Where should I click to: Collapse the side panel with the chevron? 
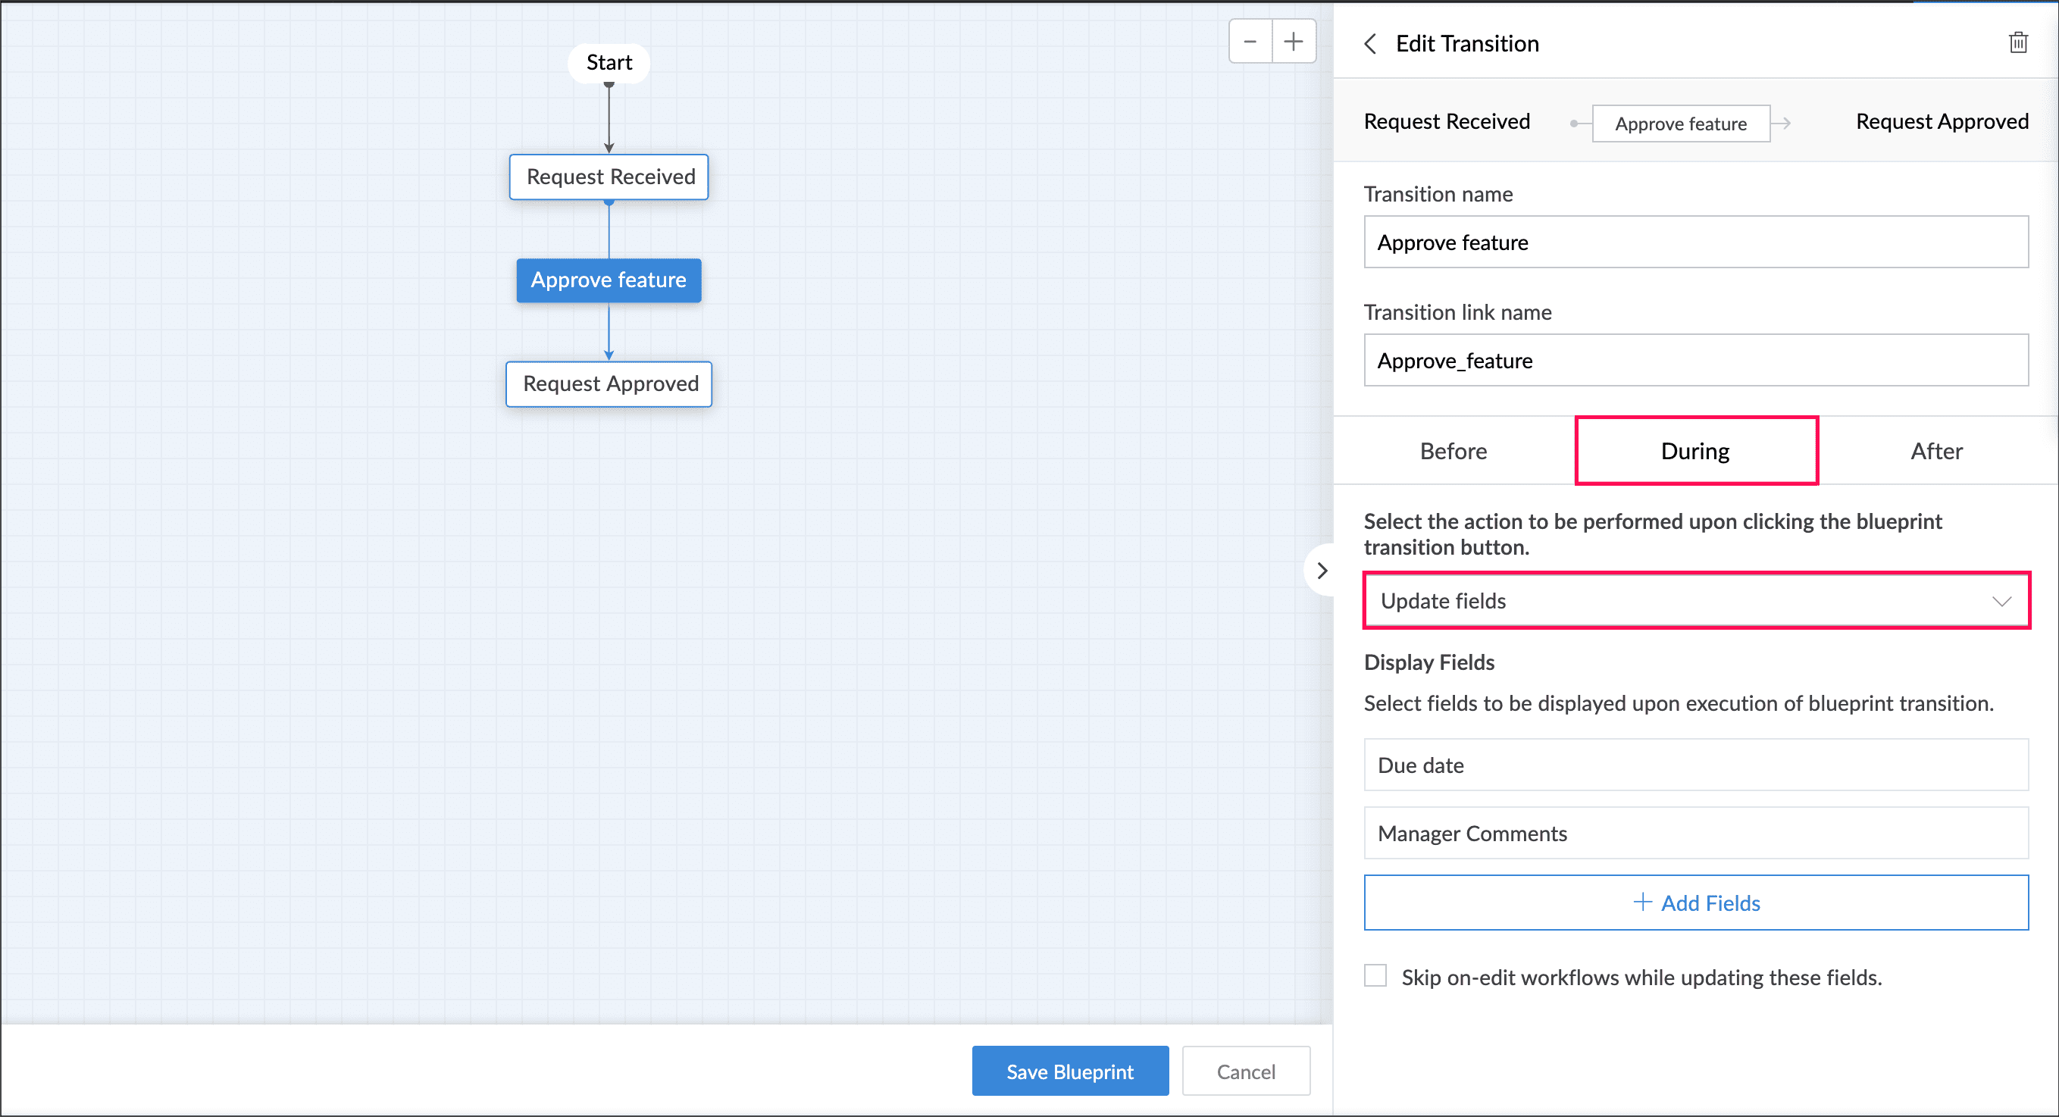point(1322,571)
